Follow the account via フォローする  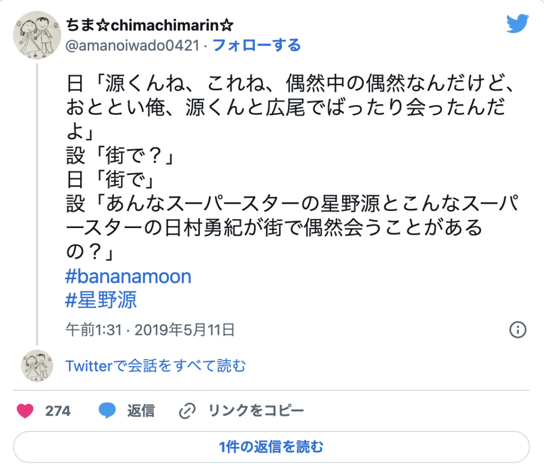click(257, 45)
